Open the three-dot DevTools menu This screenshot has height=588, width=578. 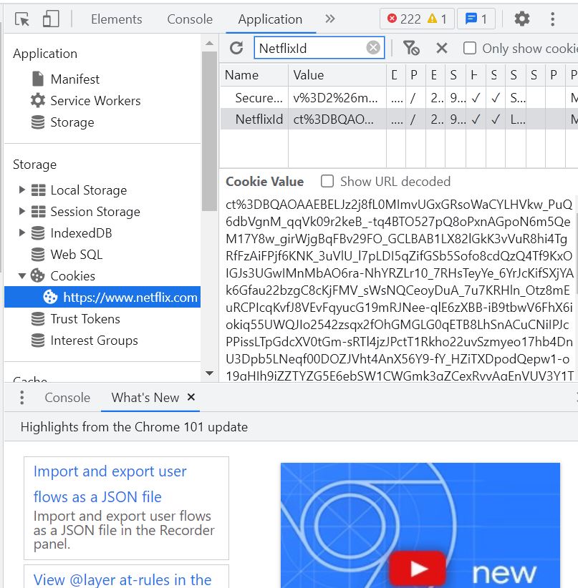point(552,19)
